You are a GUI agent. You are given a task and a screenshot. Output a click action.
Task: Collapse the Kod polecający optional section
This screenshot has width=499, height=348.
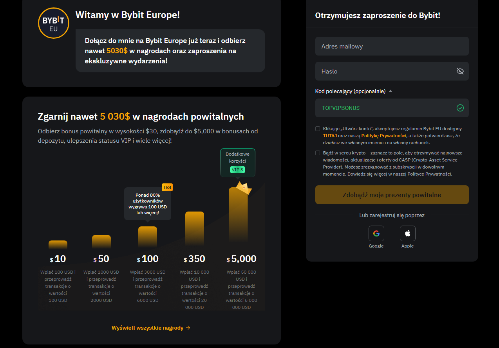click(x=390, y=91)
